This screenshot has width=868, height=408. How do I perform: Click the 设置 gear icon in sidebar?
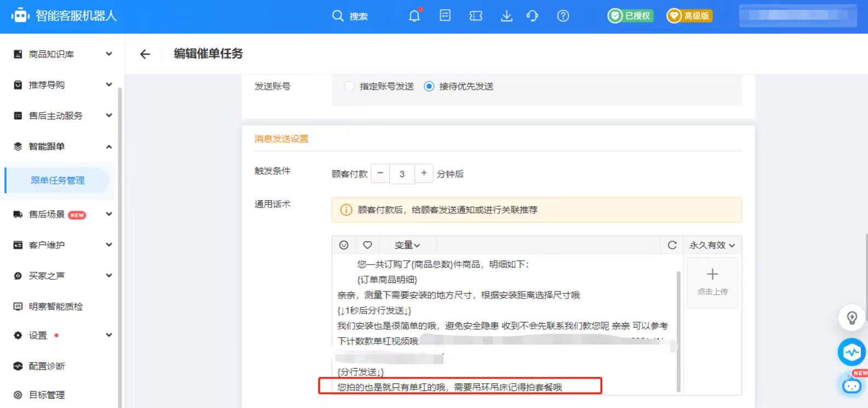18,335
